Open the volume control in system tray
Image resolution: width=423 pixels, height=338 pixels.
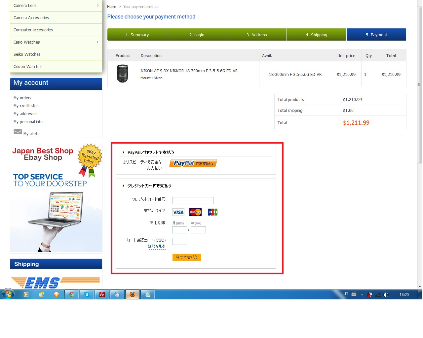pyautogui.click(x=386, y=295)
